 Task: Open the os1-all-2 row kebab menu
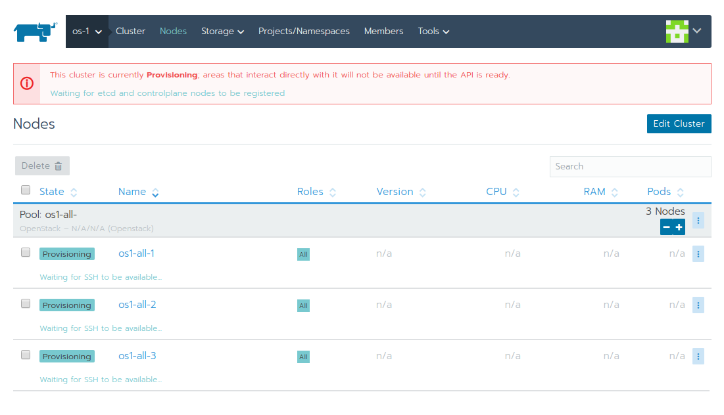tap(698, 305)
